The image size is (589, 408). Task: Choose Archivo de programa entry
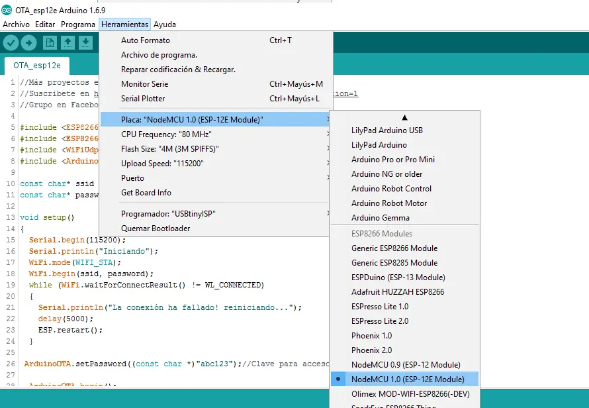tap(214, 55)
